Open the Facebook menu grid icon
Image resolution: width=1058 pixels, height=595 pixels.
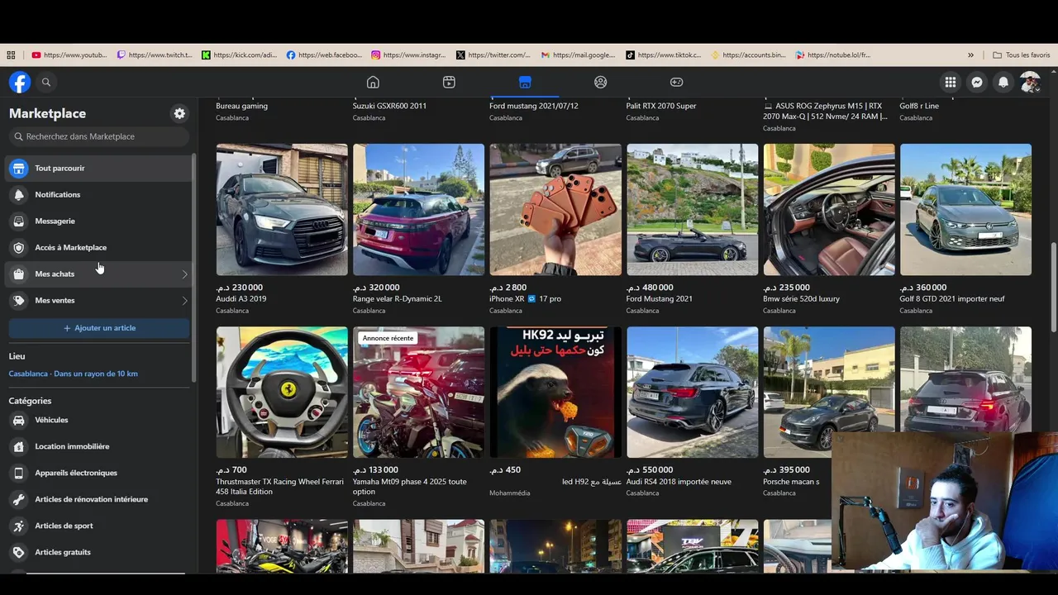pos(951,82)
